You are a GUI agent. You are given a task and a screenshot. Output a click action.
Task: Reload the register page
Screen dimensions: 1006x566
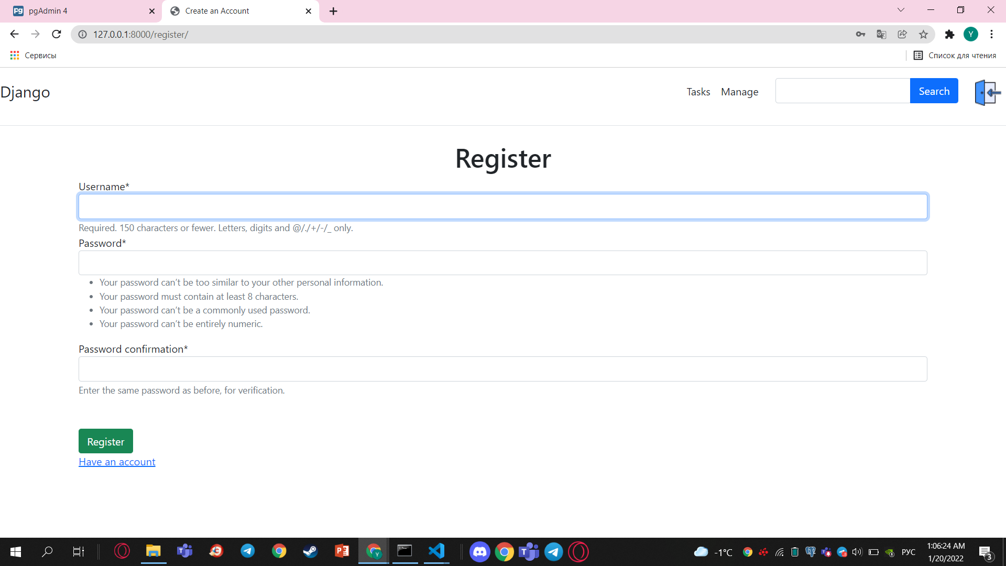click(x=57, y=34)
